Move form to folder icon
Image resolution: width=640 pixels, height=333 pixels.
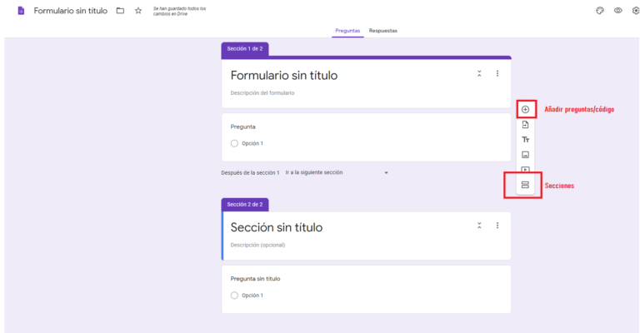[x=120, y=11]
